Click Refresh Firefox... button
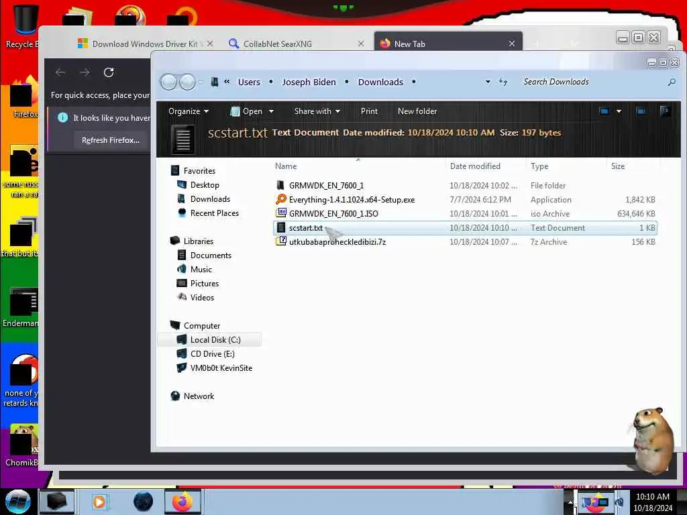 (111, 140)
